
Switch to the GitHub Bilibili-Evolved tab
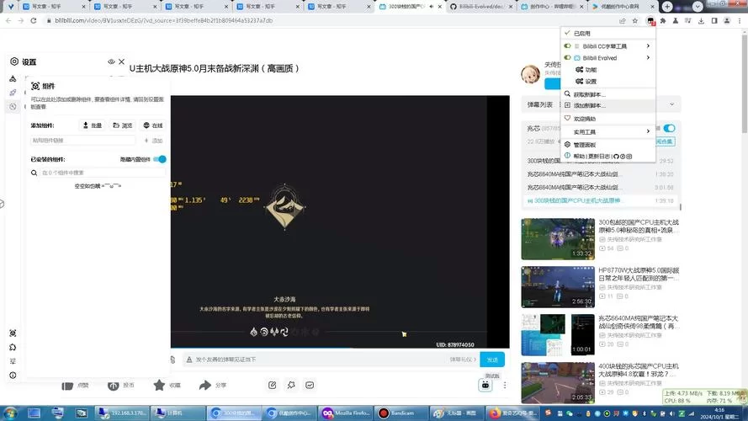click(x=482, y=7)
